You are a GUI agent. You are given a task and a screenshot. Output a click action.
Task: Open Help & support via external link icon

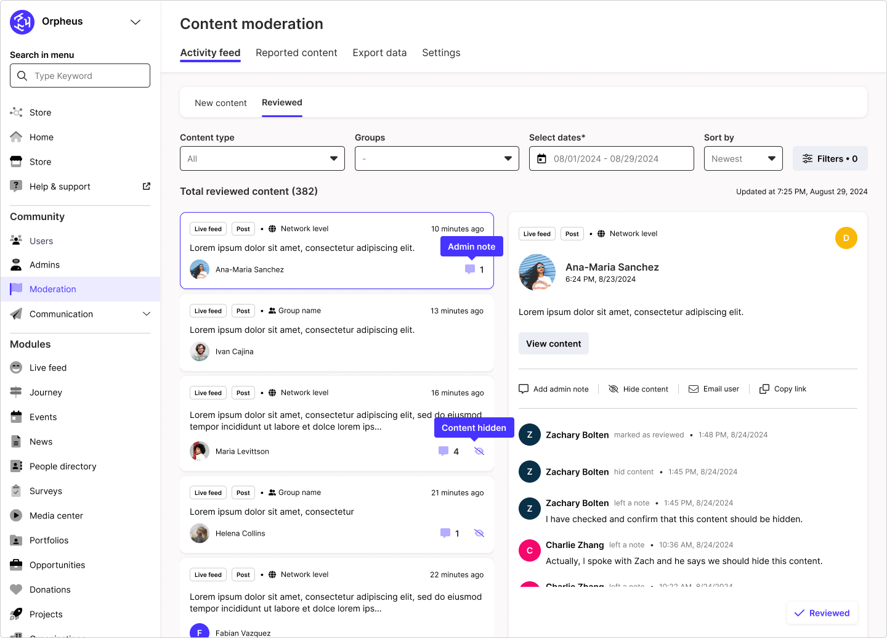pyautogui.click(x=146, y=186)
